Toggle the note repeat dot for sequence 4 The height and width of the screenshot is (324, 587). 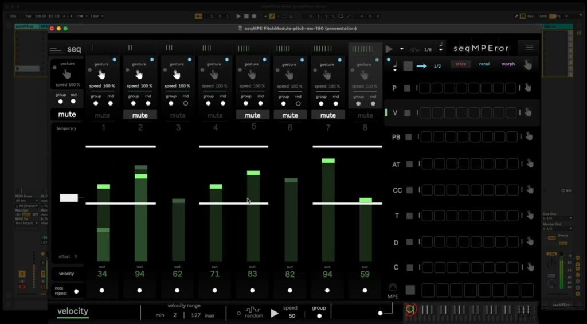tap(214, 290)
